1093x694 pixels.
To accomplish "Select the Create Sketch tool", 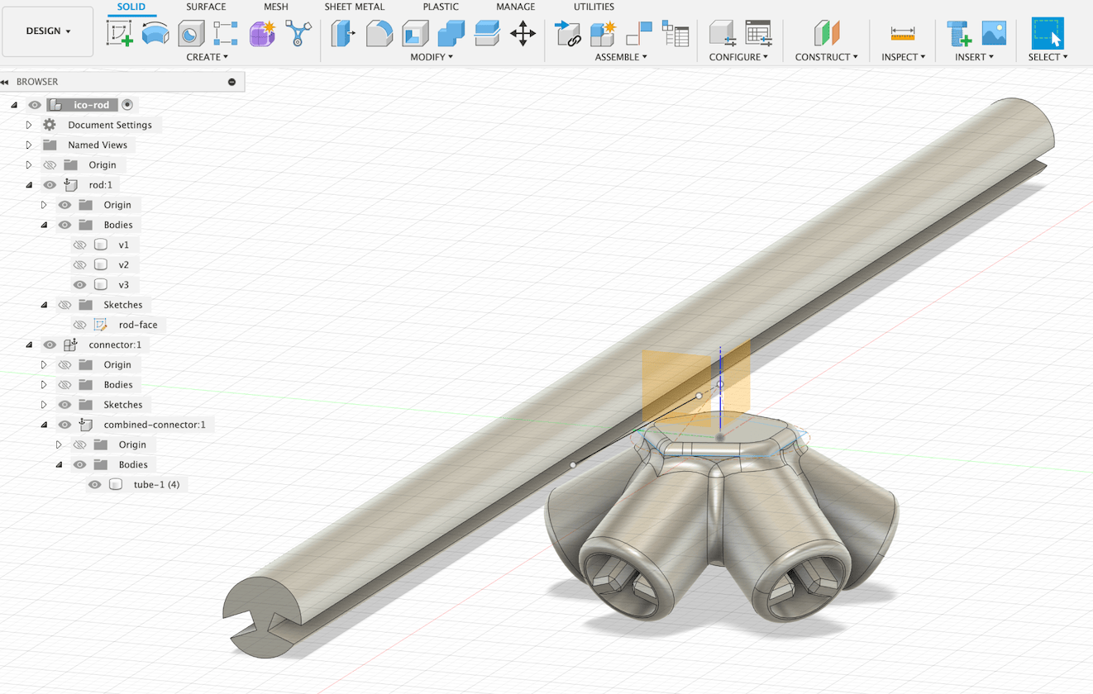I will (120, 34).
